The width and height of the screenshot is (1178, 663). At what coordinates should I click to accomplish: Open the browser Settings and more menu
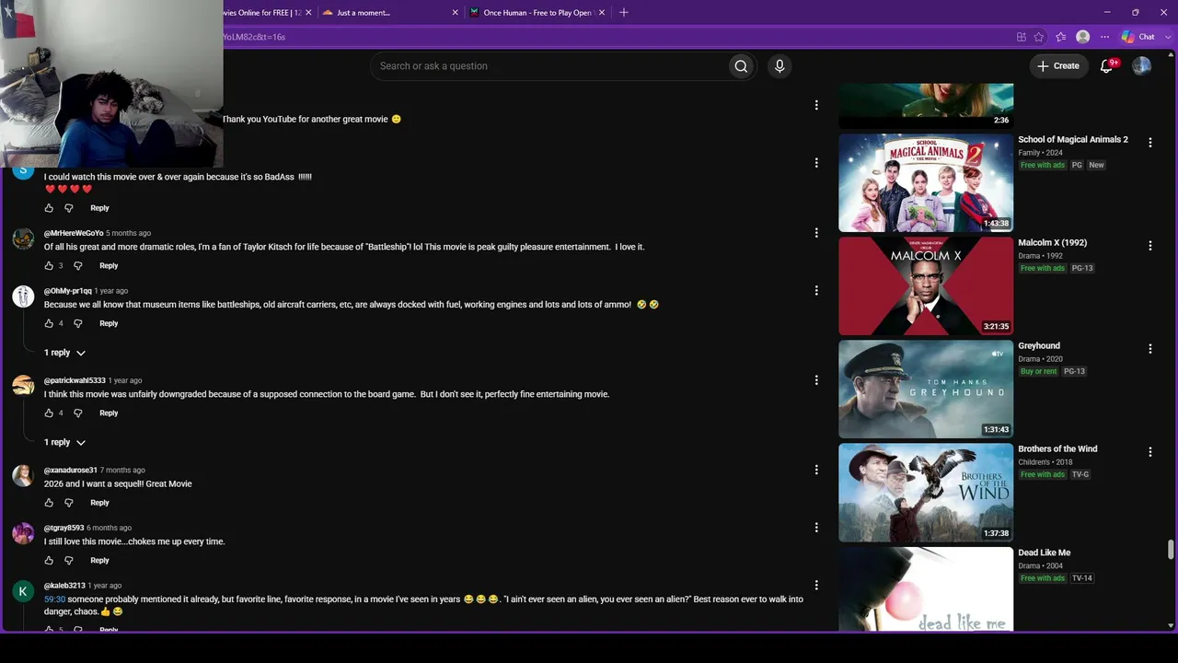[1105, 37]
